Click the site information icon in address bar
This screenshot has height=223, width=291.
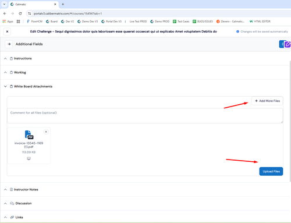(x=30, y=13)
